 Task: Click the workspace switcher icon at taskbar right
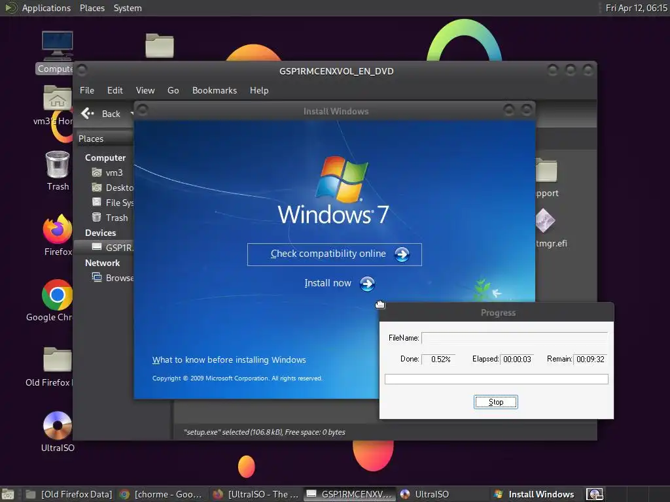coord(594,494)
